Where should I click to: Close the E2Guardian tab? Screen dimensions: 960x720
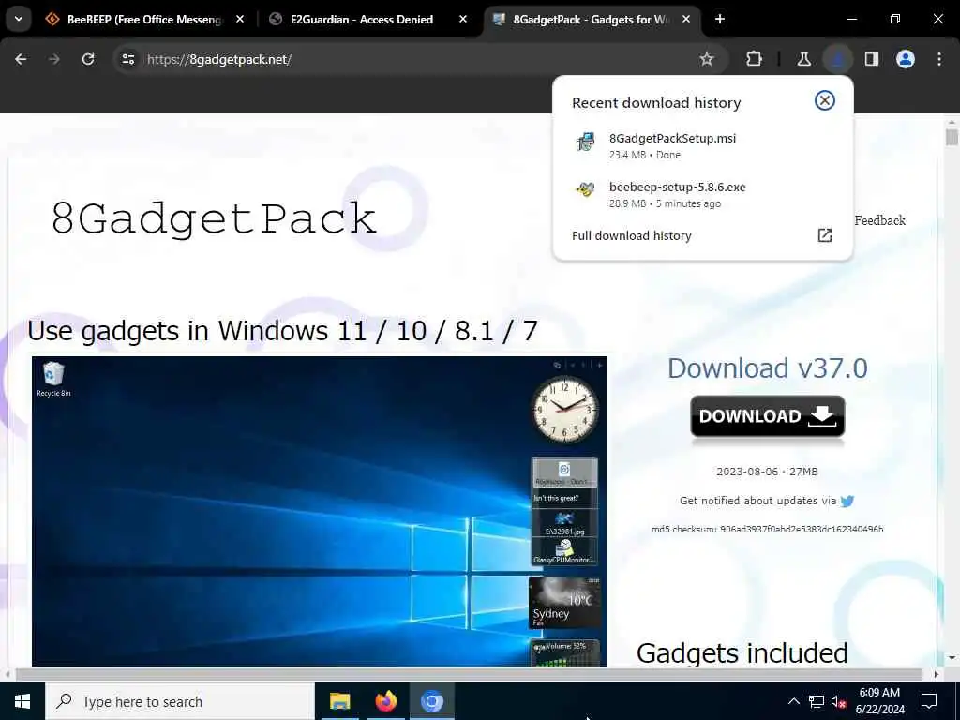[x=463, y=20]
